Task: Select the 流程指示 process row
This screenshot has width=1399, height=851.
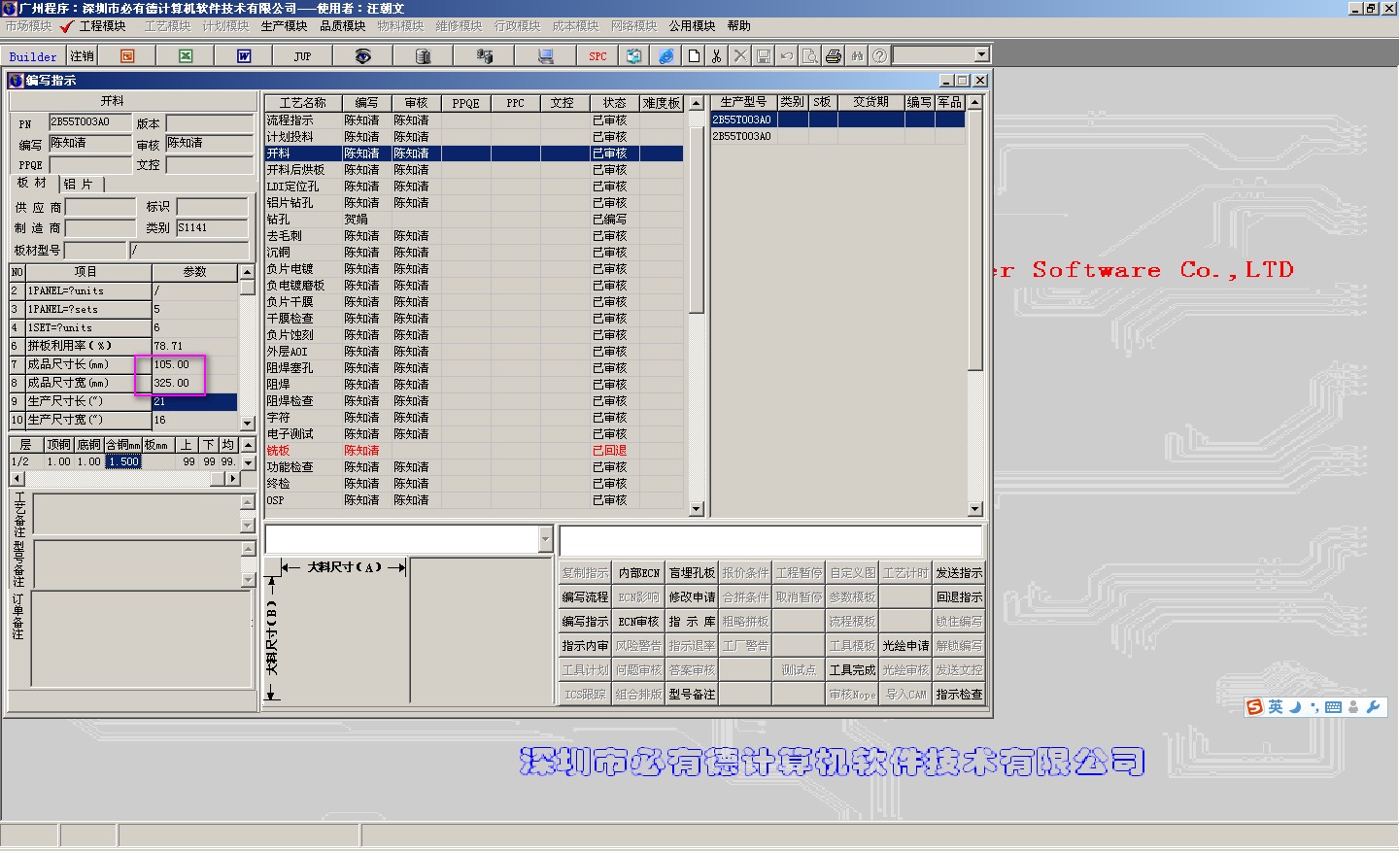Action: pyautogui.click(x=474, y=120)
